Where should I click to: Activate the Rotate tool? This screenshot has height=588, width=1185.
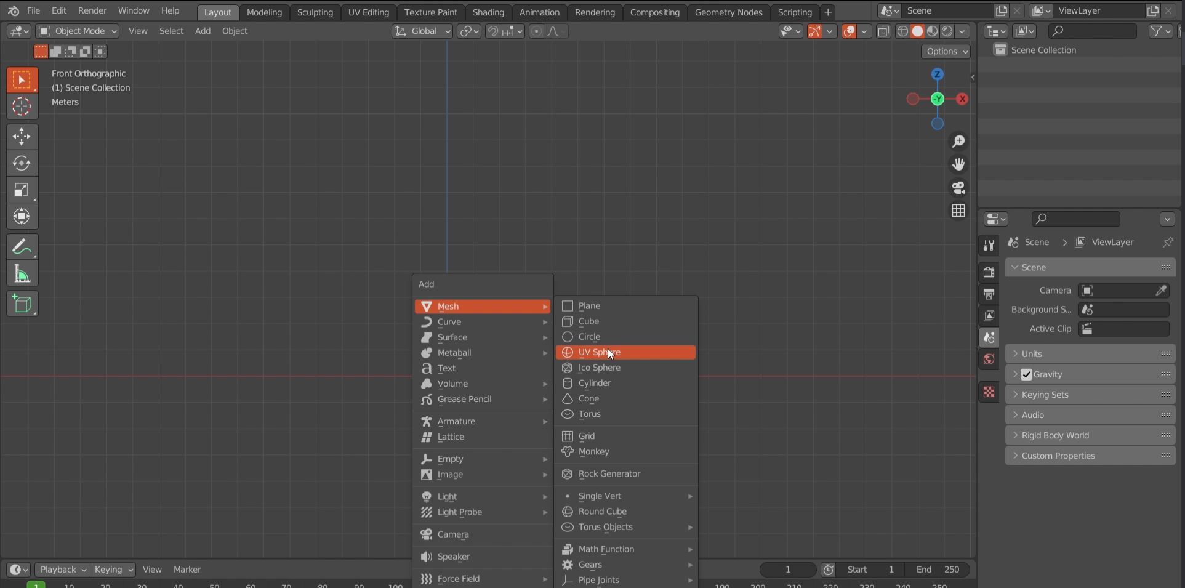tap(22, 163)
